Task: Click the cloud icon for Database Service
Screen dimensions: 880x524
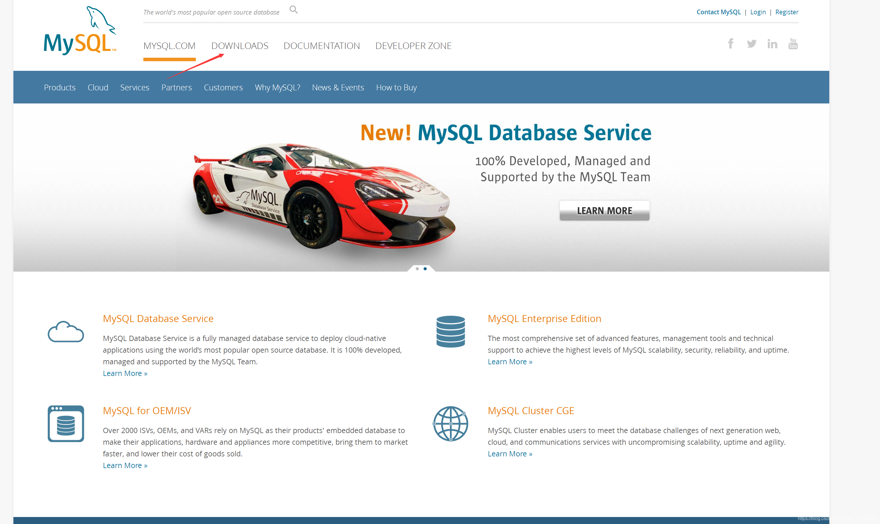Action: 66,332
